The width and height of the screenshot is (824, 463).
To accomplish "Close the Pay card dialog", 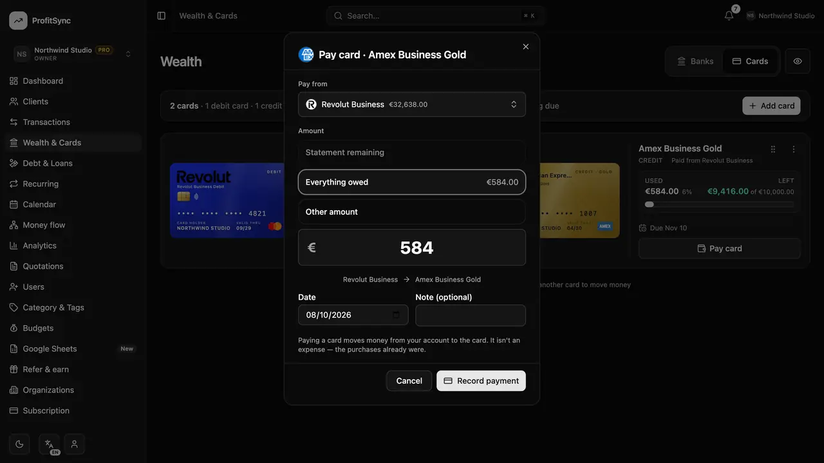I will (526, 47).
